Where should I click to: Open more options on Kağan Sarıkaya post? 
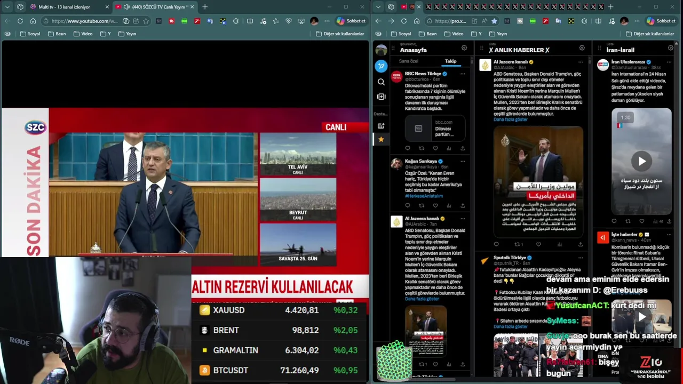463,161
